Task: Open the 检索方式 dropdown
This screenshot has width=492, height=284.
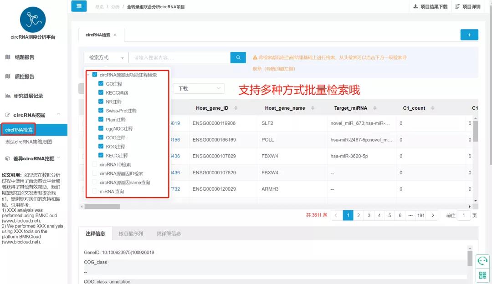Action: coord(106,57)
